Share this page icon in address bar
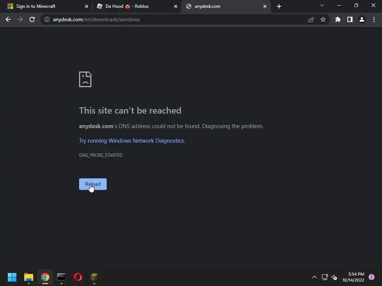The height and width of the screenshot is (286, 382). [311, 19]
